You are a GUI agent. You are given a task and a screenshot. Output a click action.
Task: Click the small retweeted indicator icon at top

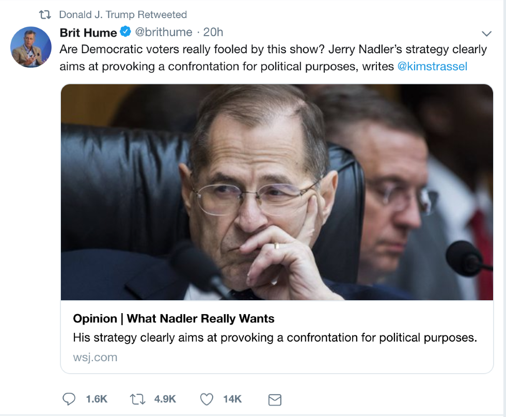coord(45,14)
